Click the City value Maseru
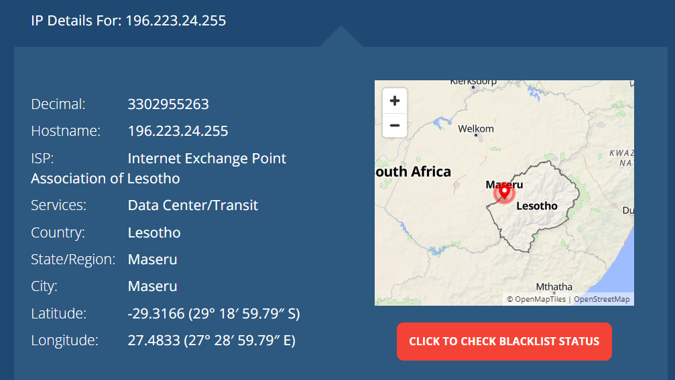Screen dimensions: 675x380 click(152, 286)
